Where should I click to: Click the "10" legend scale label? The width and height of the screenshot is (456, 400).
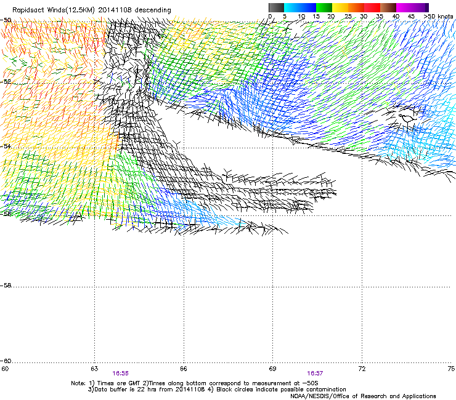(x=301, y=17)
